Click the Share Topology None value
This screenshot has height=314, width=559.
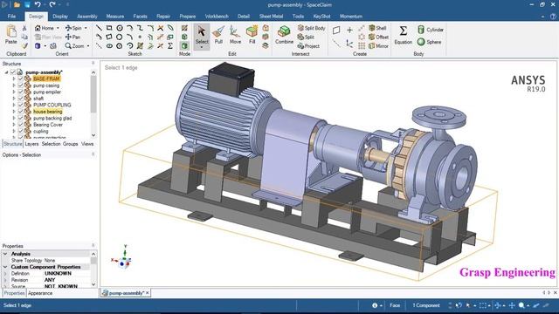click(50, 260)
